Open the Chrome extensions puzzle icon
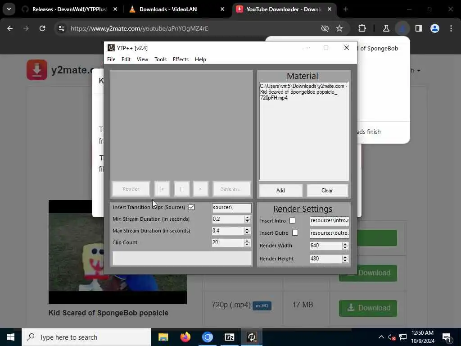This screenshot has height=346, width=461. tap(362, 28)
